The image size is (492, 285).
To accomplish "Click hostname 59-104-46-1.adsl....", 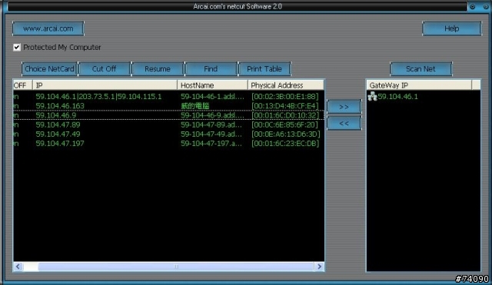I will pyautogui.click(x=212, y=97).
